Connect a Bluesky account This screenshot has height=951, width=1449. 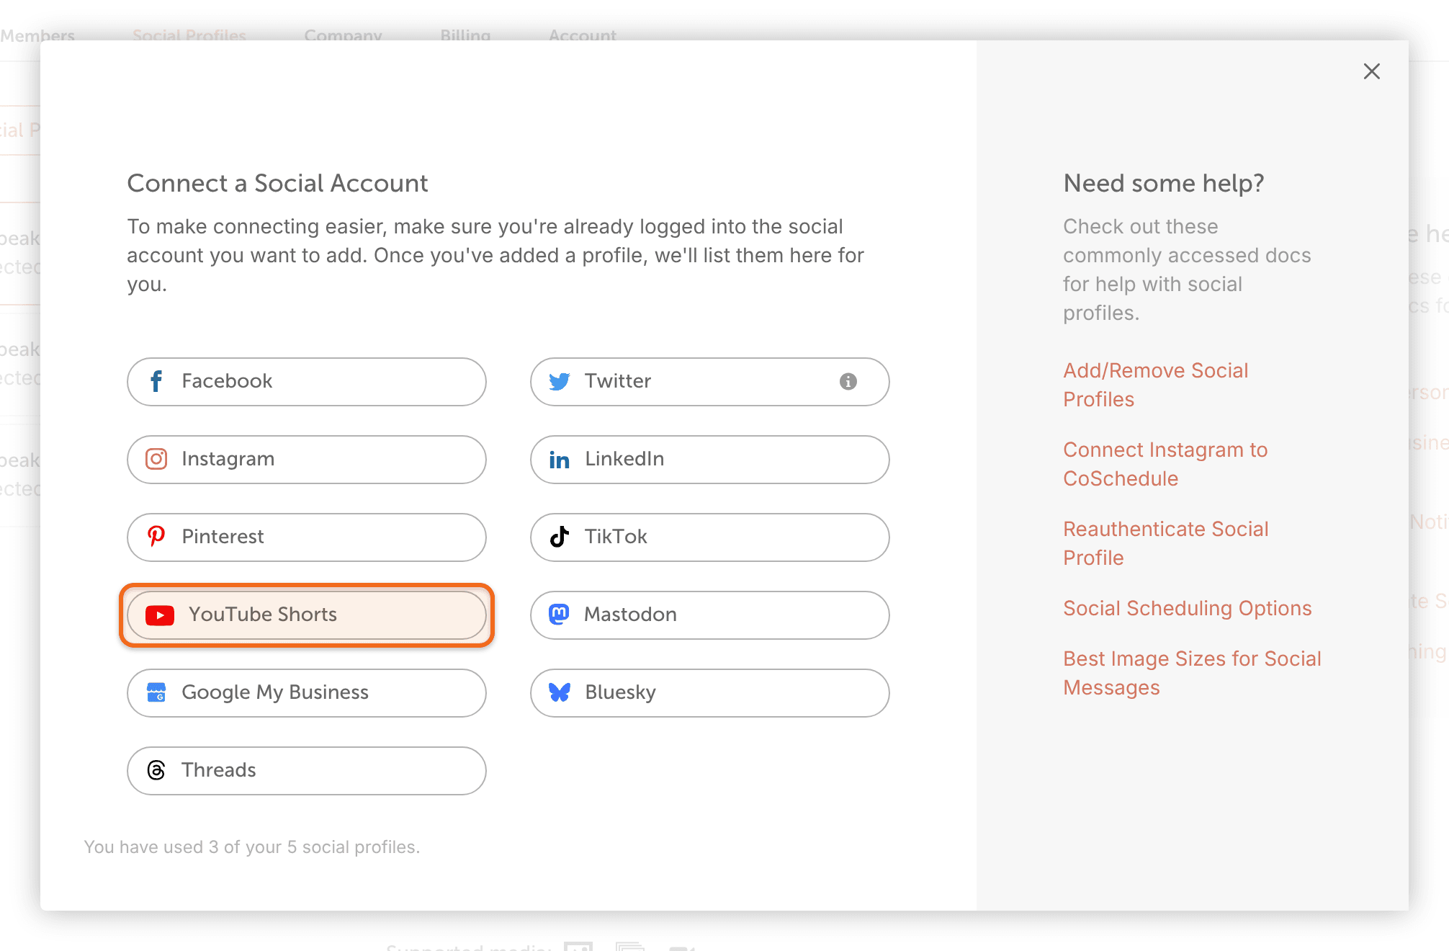(x=710, y=693)
